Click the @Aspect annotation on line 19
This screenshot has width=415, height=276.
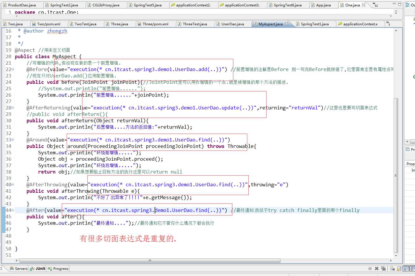pos(25,50)
